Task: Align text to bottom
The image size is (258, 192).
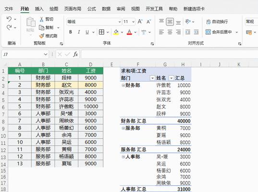Action: (x=178, y=22)
